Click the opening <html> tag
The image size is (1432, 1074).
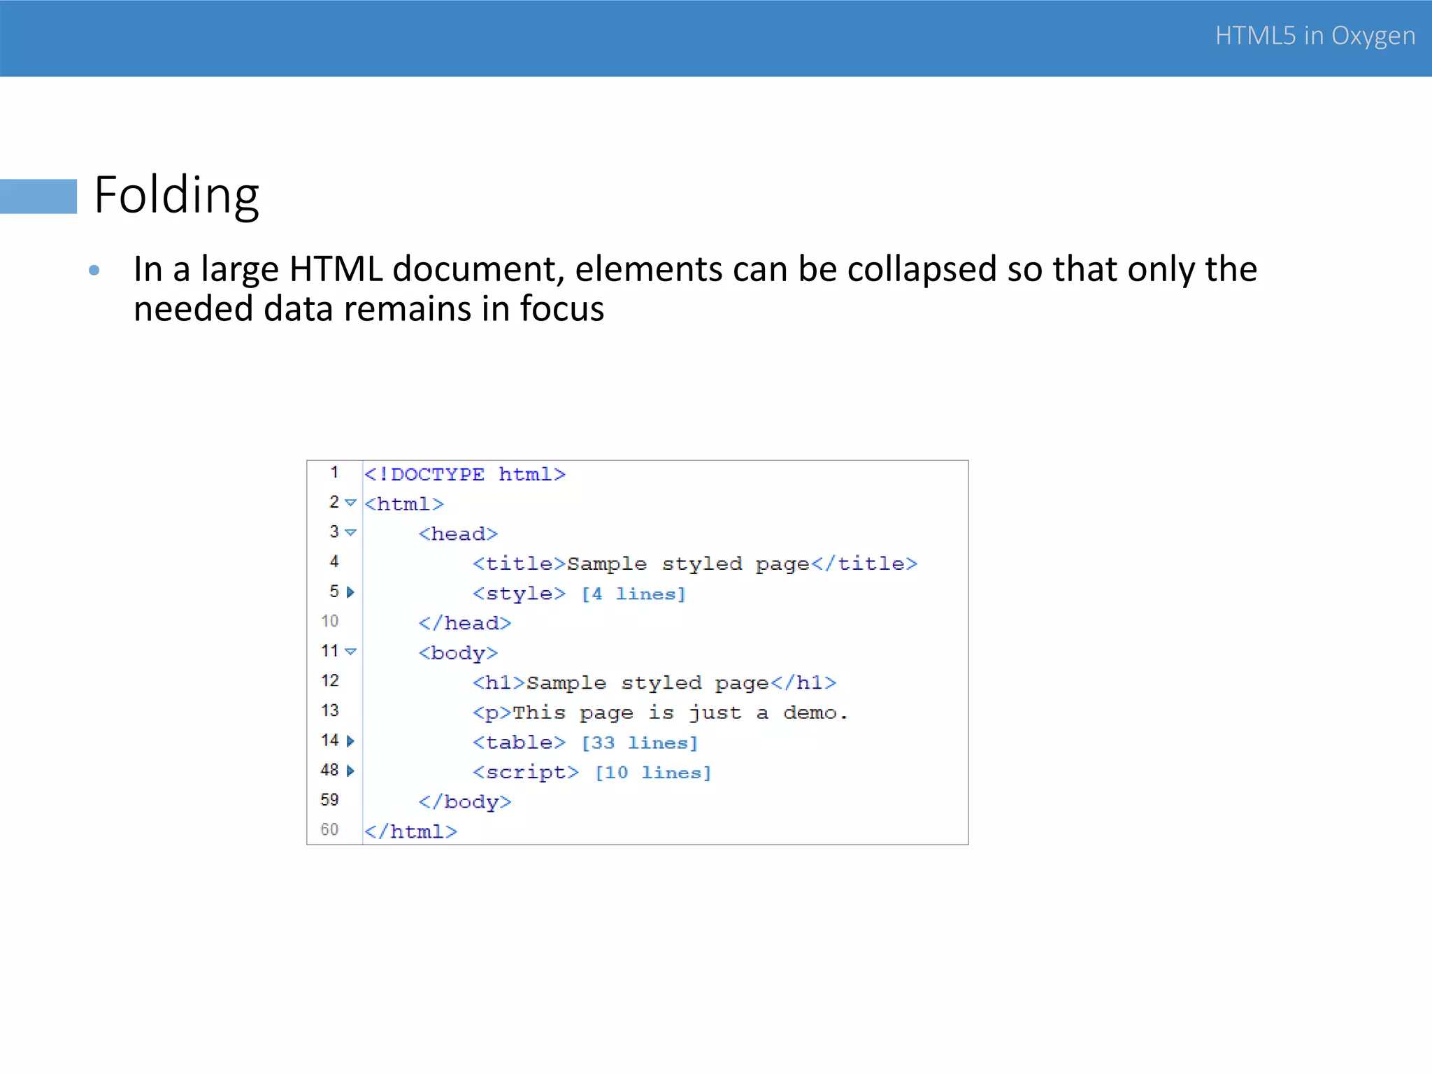pos(404,504)
